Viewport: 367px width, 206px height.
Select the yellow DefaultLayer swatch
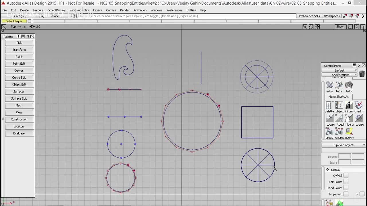click(x=14, y=21)
